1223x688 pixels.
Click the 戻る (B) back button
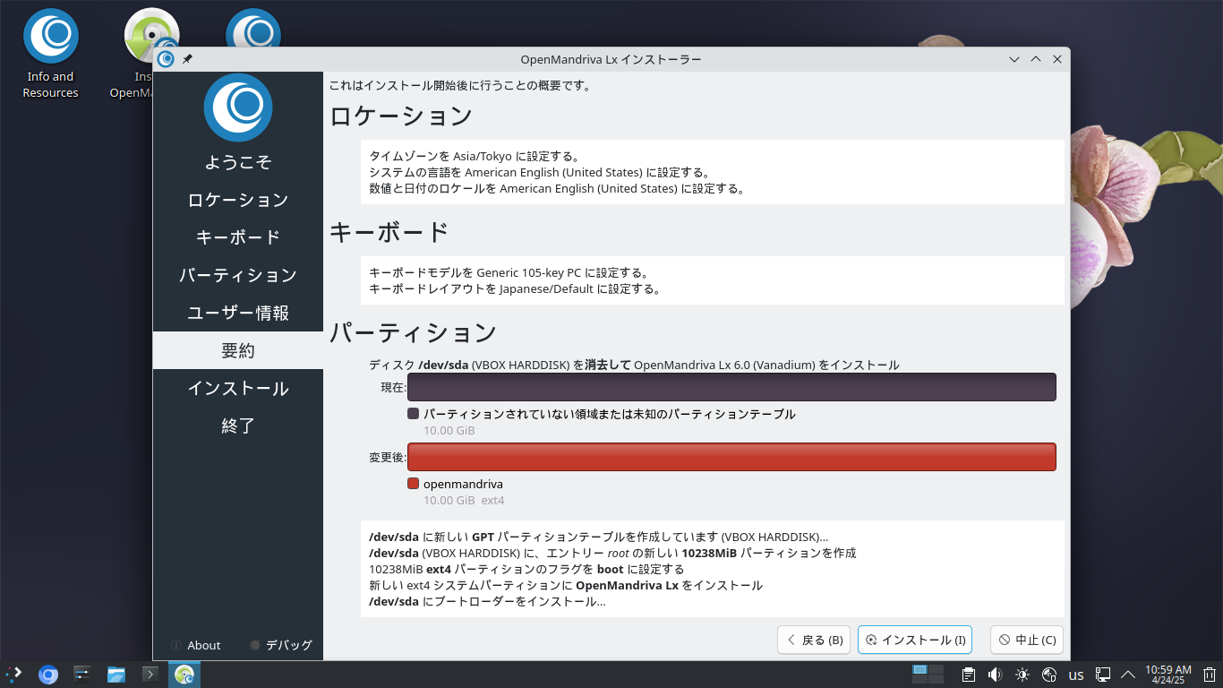pos(815,640)
